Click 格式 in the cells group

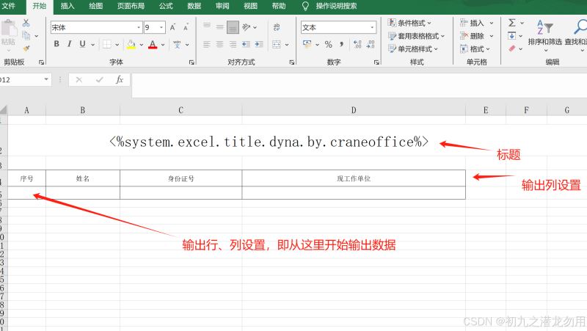point(475,49)
